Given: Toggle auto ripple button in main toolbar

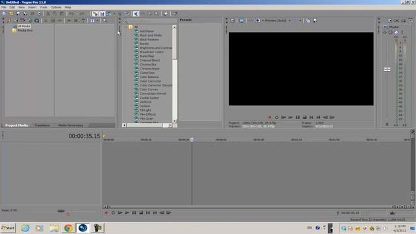Looking at the screenshot, I should [109, 14].
